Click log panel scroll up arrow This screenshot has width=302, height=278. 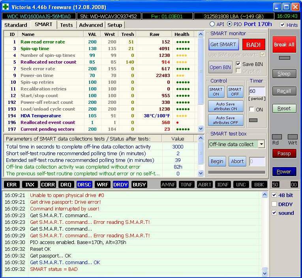pos(264,195)
